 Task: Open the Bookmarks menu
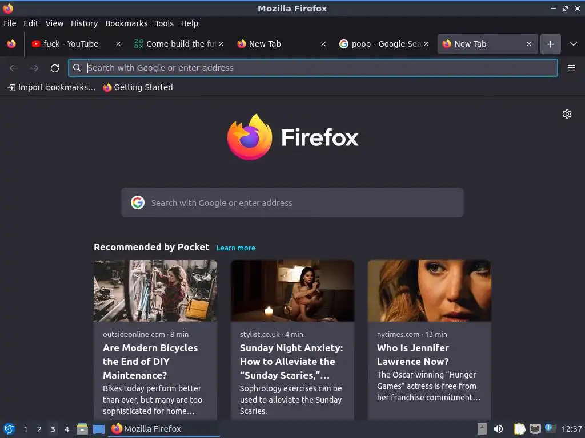pyautogui.click(x=126, y=23)
